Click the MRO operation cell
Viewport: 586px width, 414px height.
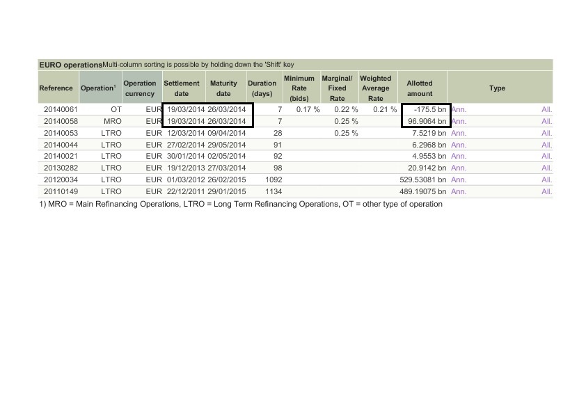coord(113,121)
